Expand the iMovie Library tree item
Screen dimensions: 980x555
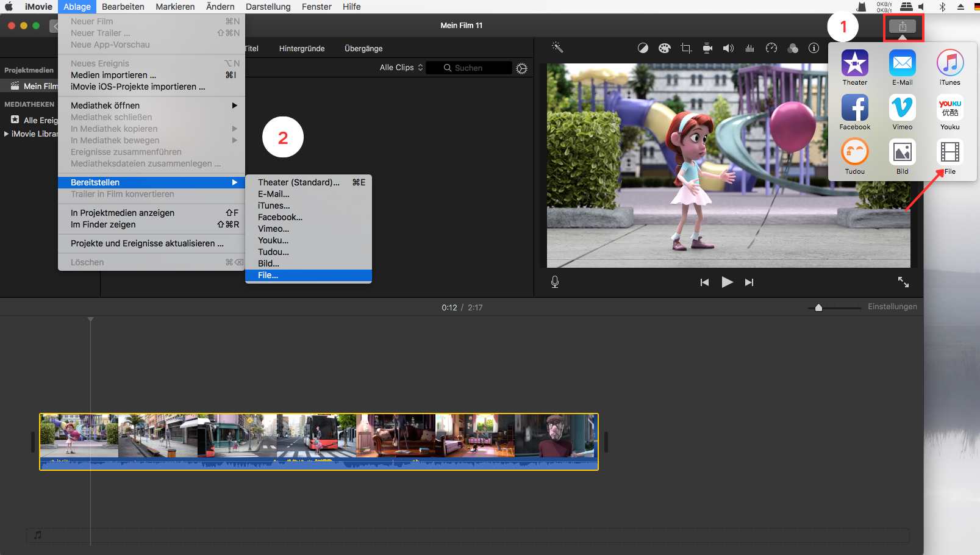(7, 134)
